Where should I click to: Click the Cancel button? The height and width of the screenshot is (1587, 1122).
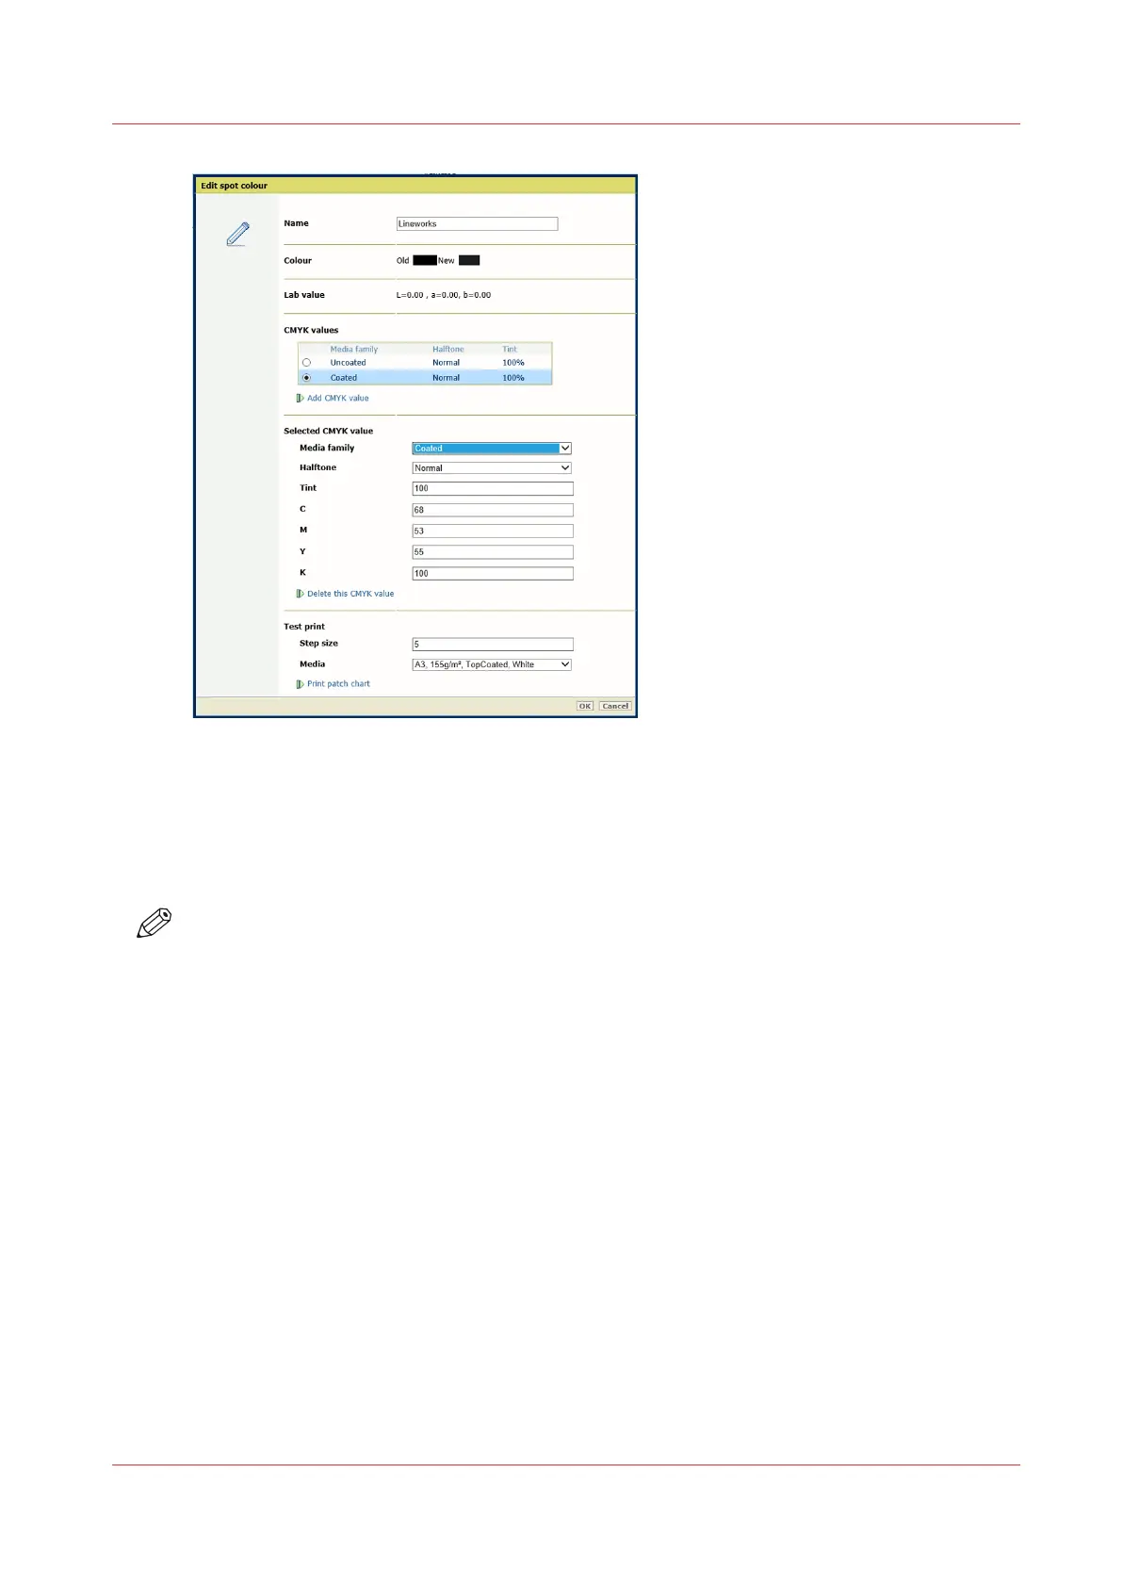pyautogui.click(x=615, y=706)
